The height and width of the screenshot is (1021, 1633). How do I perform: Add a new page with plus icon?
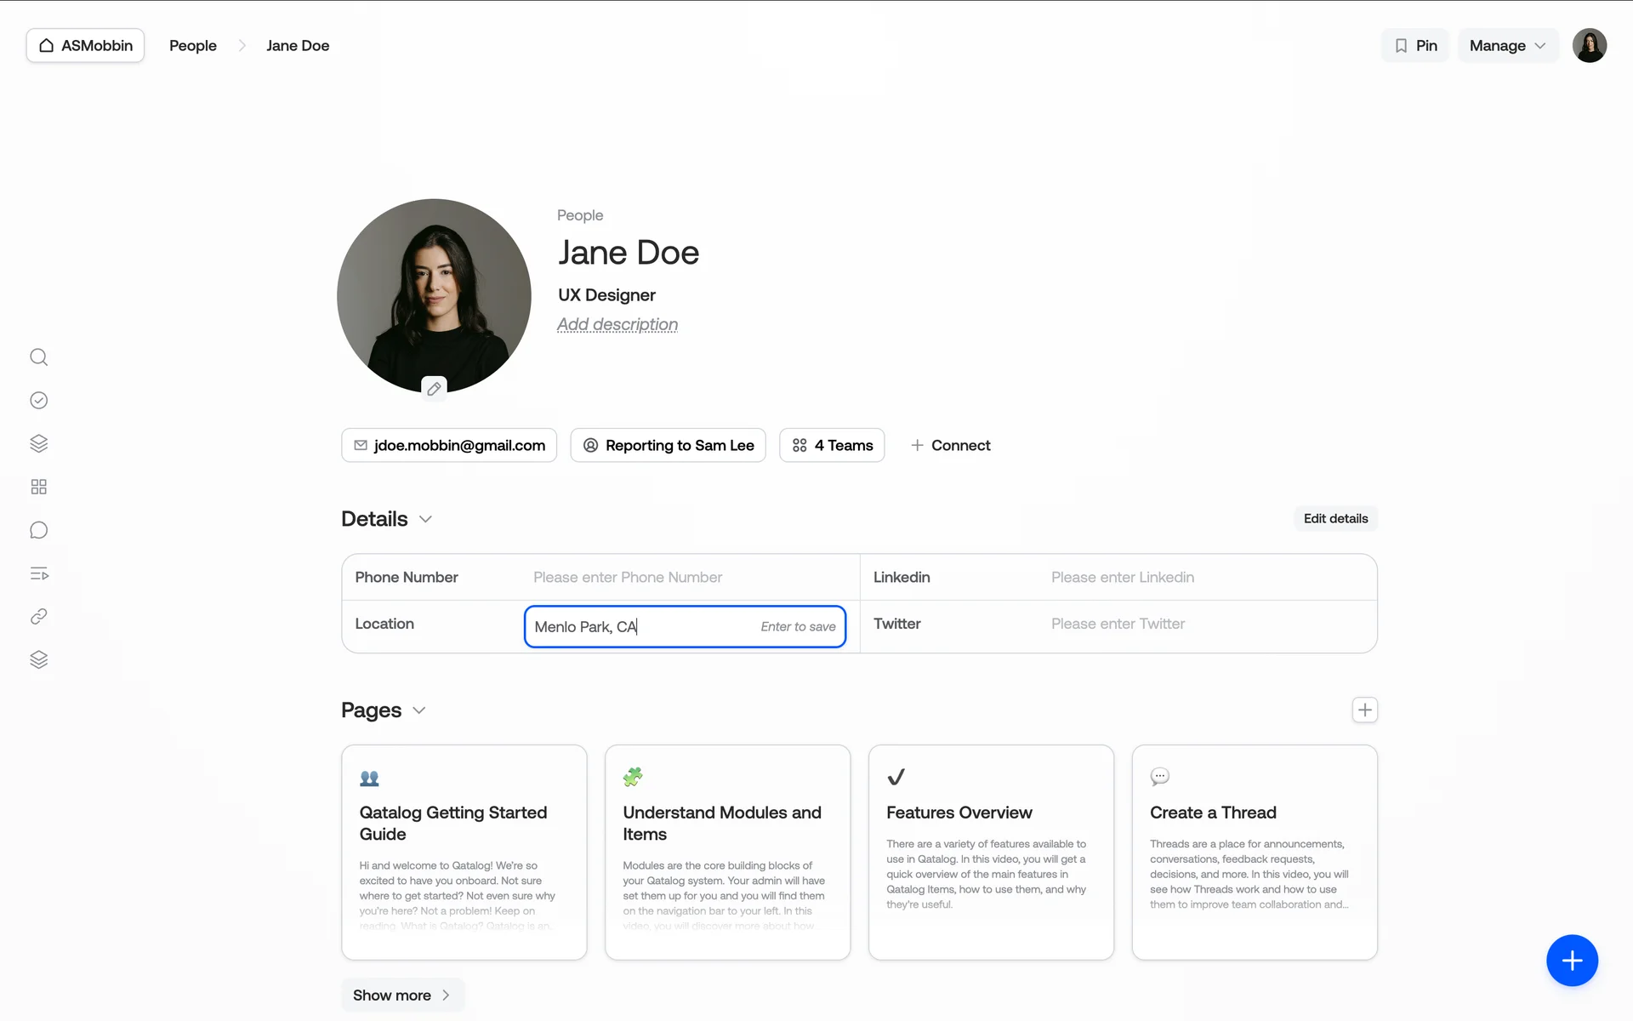(1364, 710)
